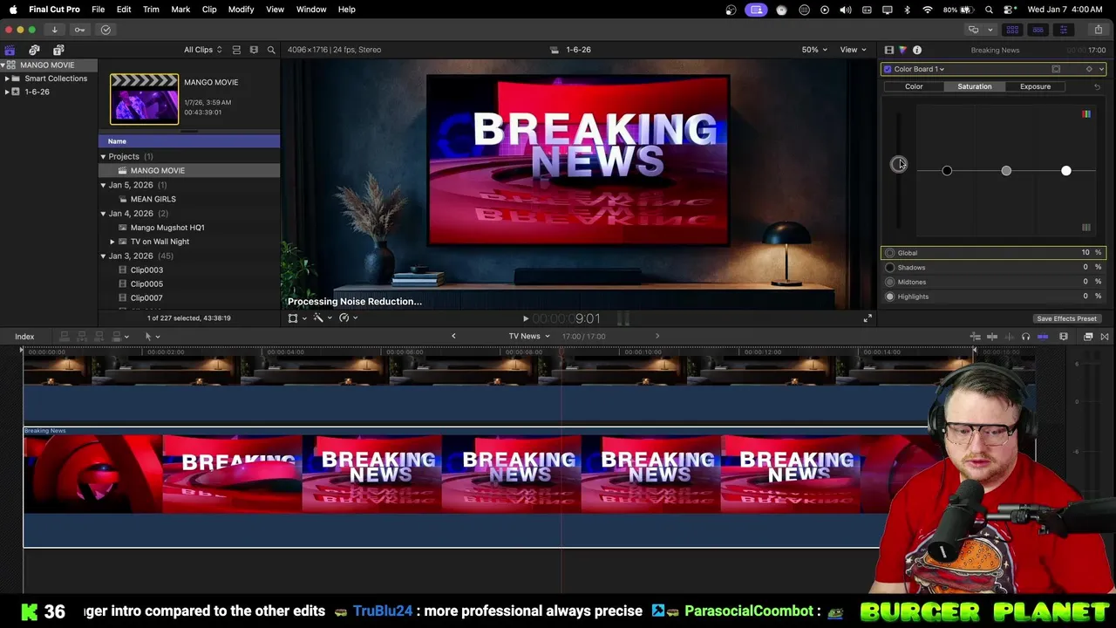Screen dimensions: 1116x628
Task: Switch to the Exposure tab
Action: pos(1035,86)
